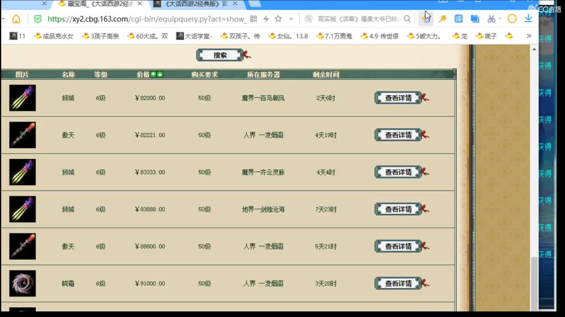View details of 皖霜 priced 91000
The height and width of the screenshot is (317, 565).
(x=398, y=283)
